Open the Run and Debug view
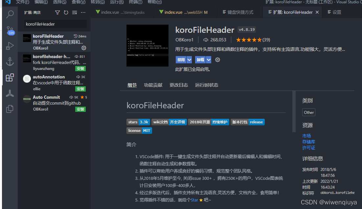The height and width of the screenshot is (209, 362). point(10,45)
